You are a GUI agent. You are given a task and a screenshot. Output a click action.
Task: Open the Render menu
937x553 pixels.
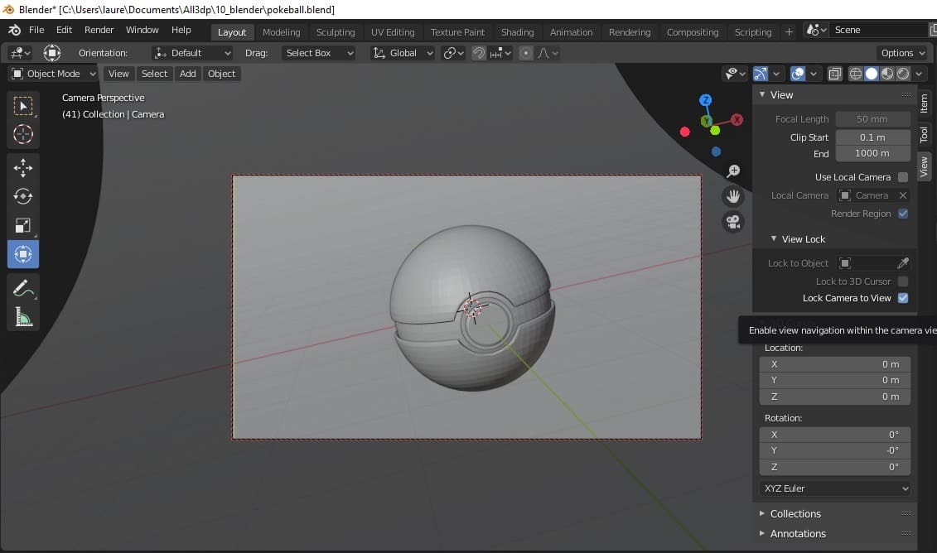(x=99, y=30)
